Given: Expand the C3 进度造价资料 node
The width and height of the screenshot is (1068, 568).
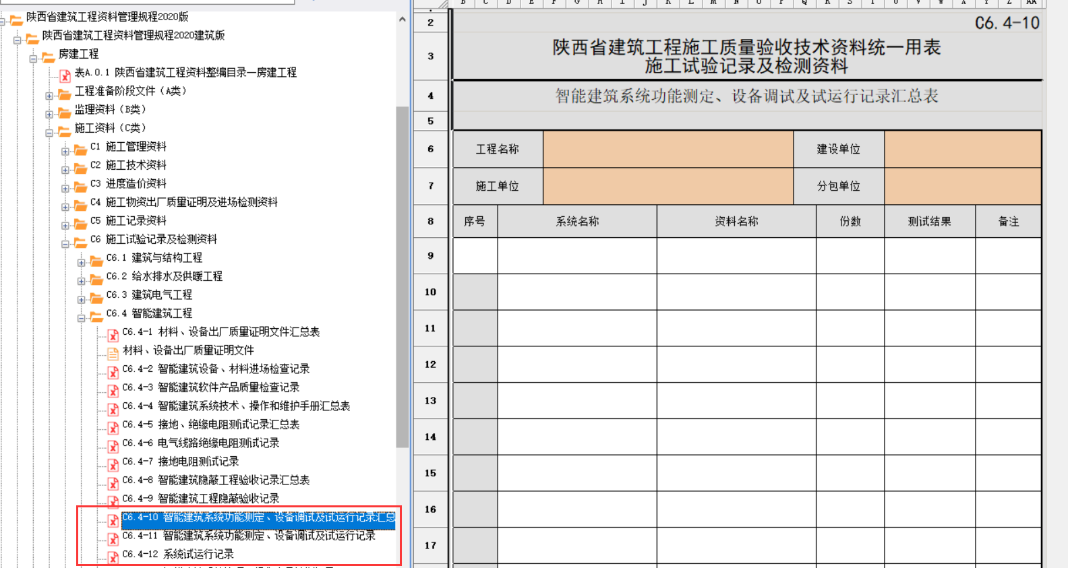Looking at the screenshot, I should 65,189.
